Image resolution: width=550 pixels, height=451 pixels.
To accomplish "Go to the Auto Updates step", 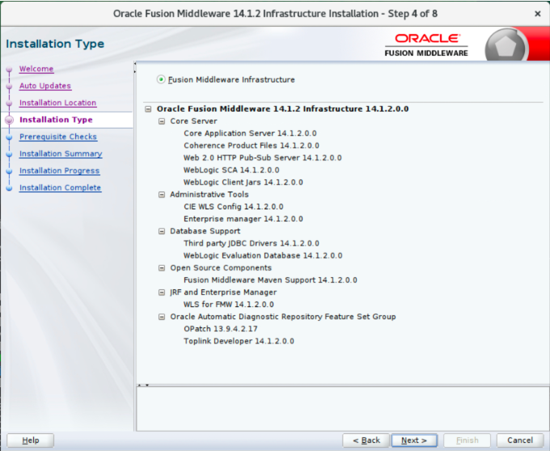I will tap(45, 86).
